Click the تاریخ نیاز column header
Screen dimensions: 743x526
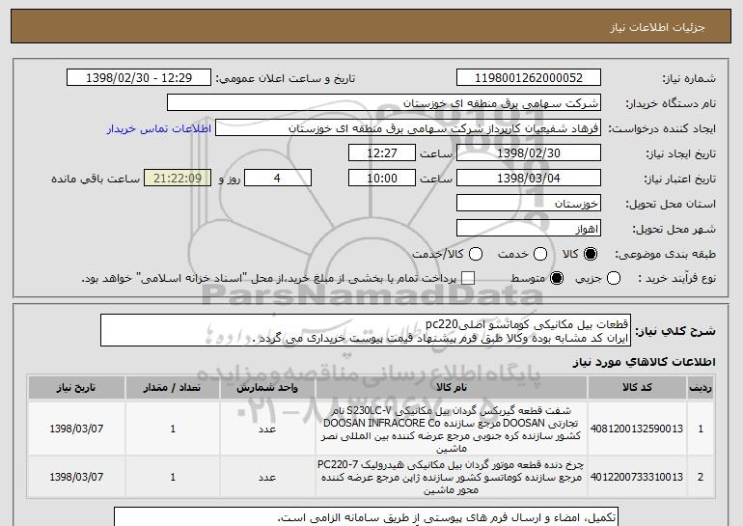pyautogui.click(x=76, y=388)
